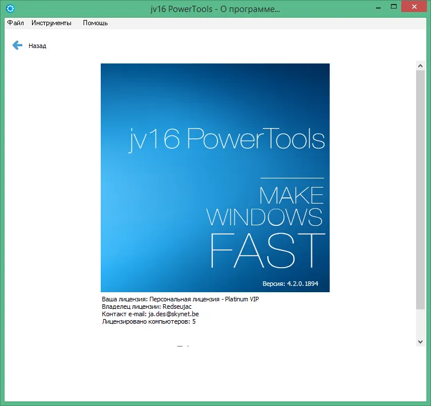Image resolution: width=431 pixels, height=406 pixels.
Task: Click the Лицензировано компьютеров: 5 line
Action: (x=149, y=321)
